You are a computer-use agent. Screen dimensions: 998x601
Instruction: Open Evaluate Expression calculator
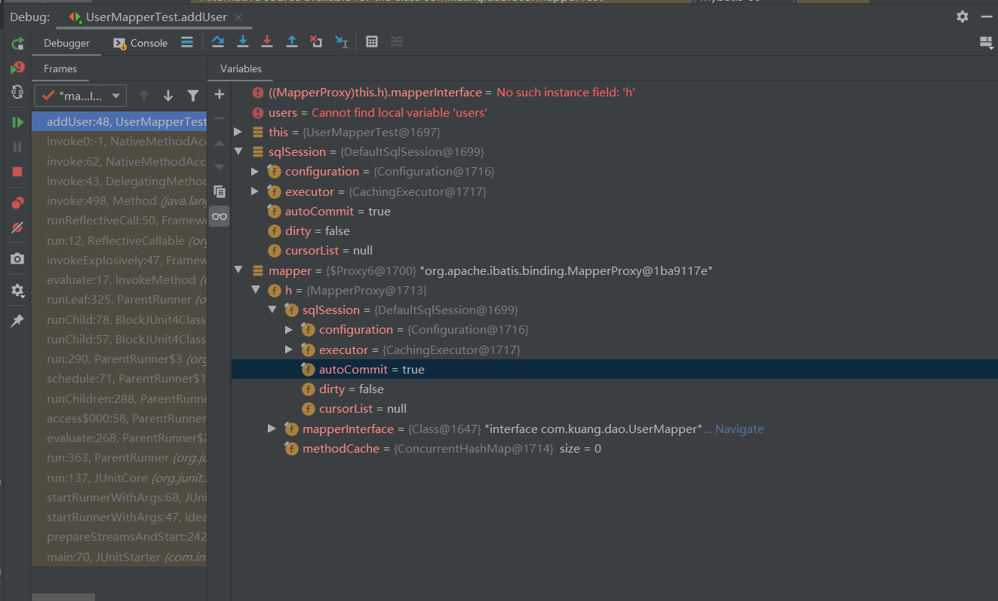[372, 42]
